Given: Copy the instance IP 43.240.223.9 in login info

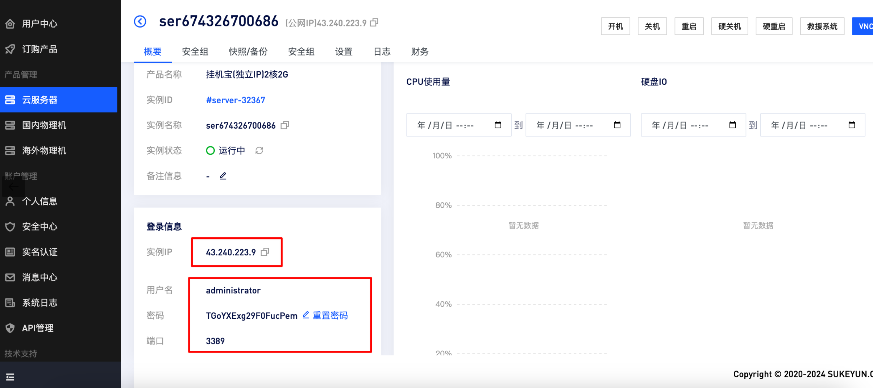Looking at the screenshot, I should click(265, 252).
